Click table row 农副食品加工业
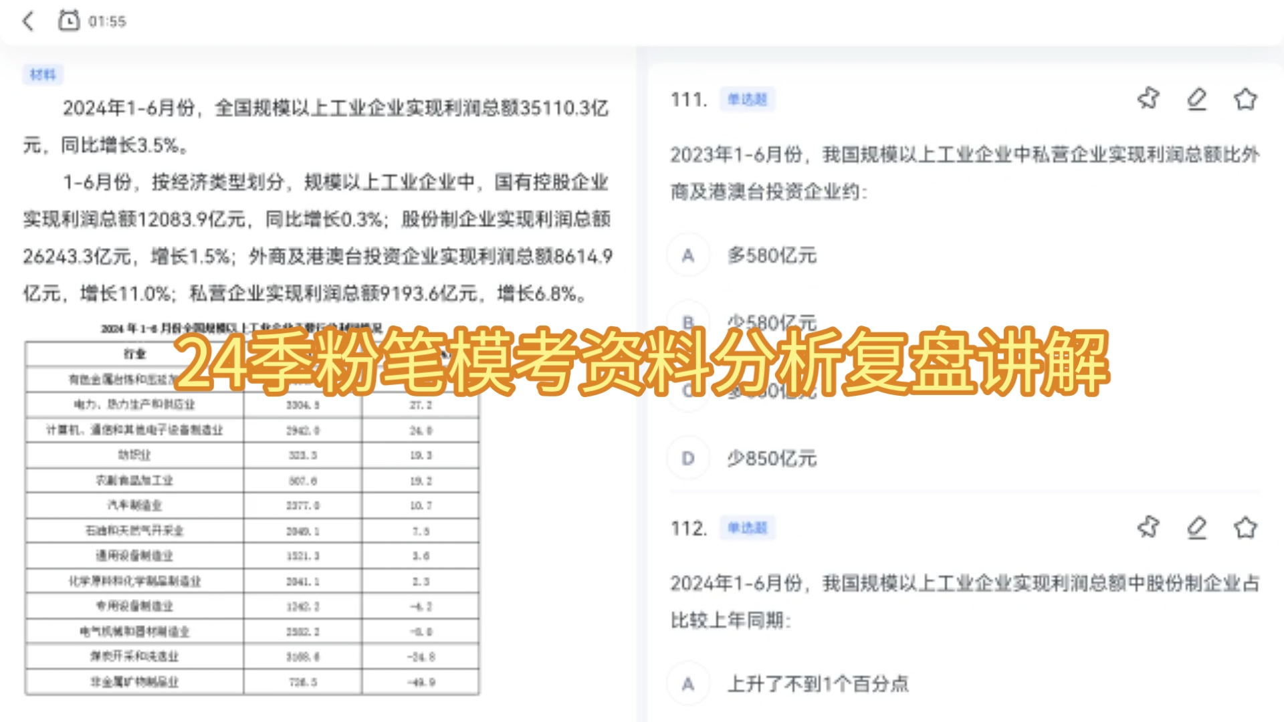 252,481
